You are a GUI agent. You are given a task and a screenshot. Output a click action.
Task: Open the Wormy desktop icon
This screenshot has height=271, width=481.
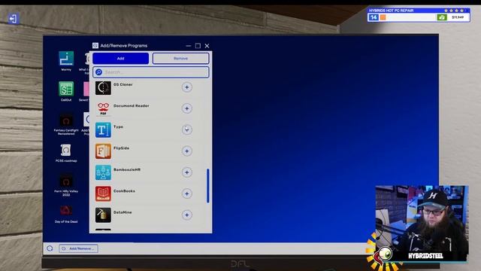66,59
